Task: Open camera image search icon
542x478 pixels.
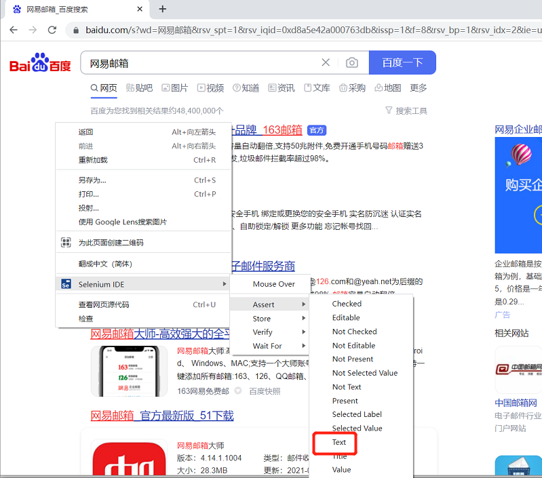Action: (x=352, y=62)
